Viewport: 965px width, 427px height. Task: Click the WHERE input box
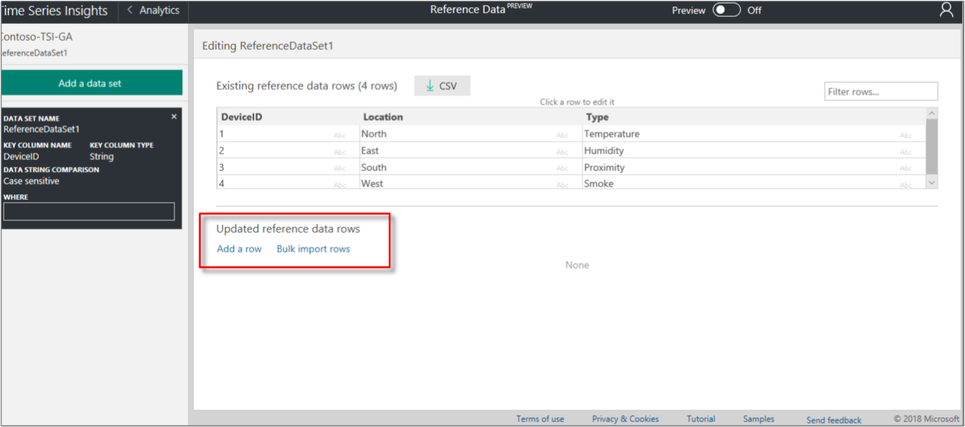click(89, 211)
